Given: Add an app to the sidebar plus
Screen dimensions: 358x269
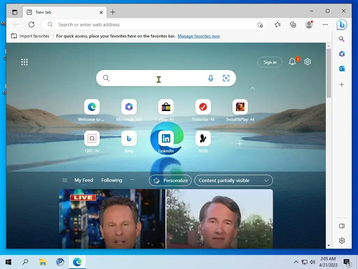Looking at the screenshot, I should (x=342, y=85).
